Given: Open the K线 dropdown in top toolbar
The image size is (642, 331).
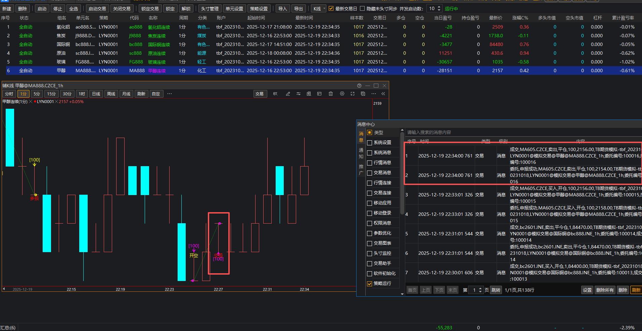Looking at the screenshot, I should tap(318, 9).
